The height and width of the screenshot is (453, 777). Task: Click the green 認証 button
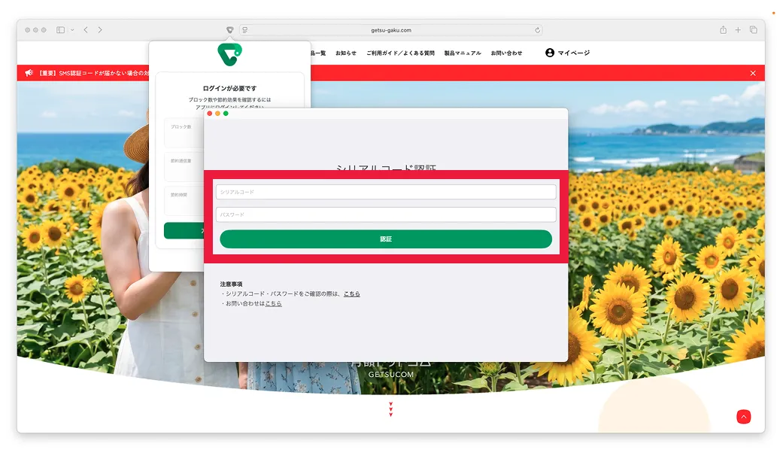[x=386, y=239]
